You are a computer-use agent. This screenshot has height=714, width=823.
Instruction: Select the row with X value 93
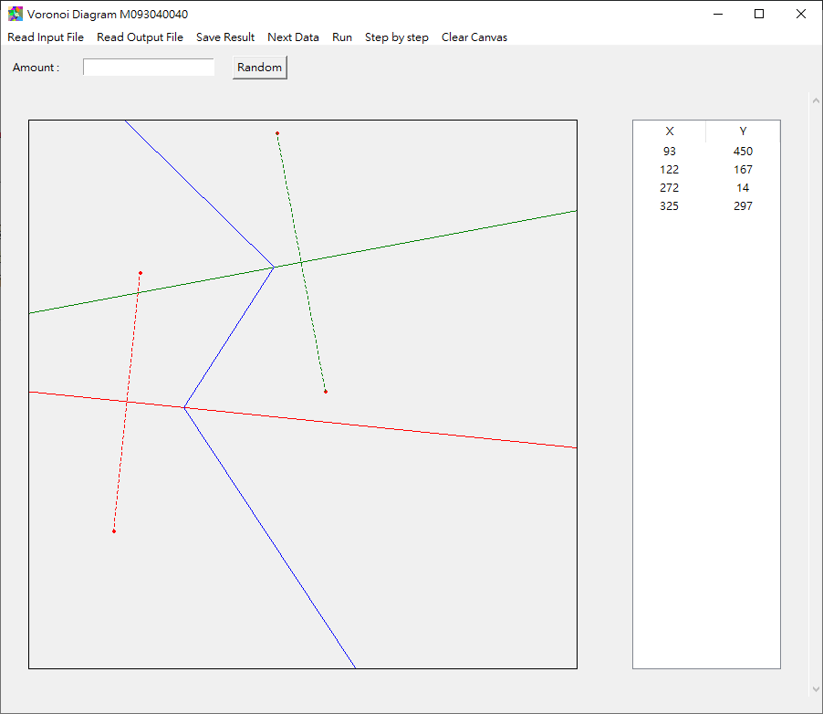pos(706,152)
